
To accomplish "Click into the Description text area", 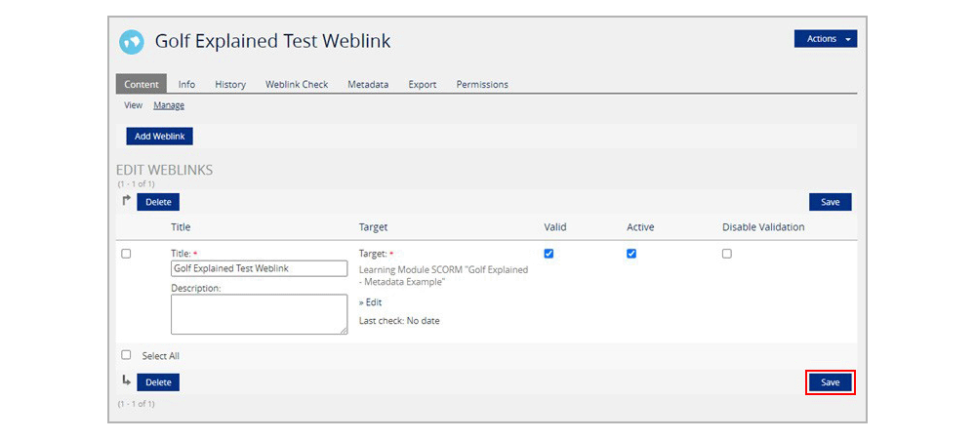I will pos(259,314).
